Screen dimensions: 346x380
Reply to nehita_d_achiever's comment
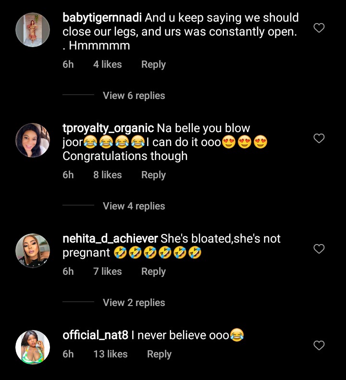pos(153,271)
